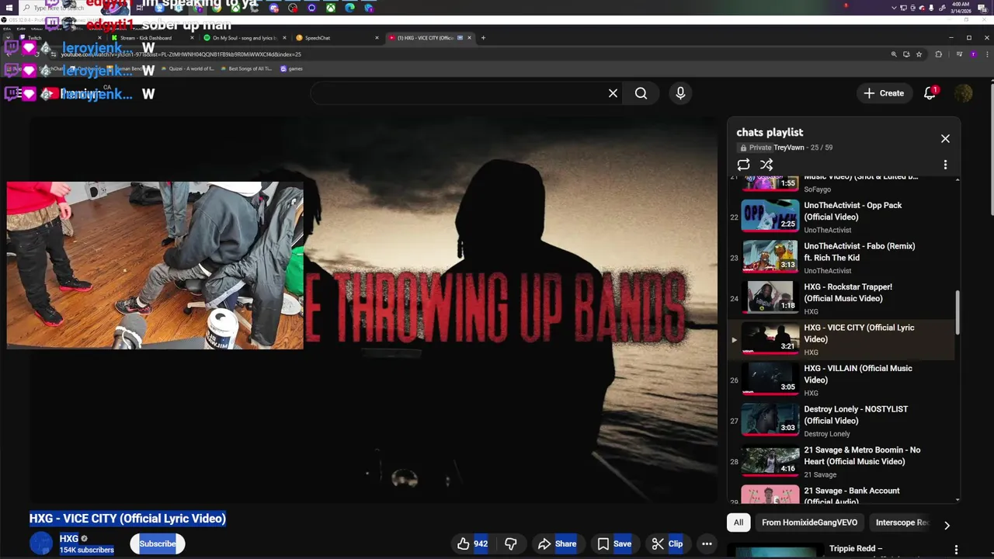Select From HomixideGangVEVO chip
This screenshot has width=994, height=559.
point(809,523)
